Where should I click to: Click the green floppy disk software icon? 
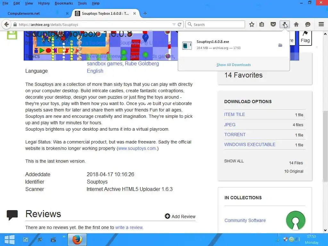[12, 35]
